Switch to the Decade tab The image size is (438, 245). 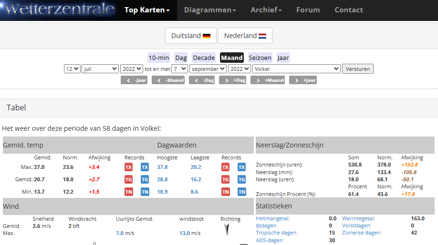pyautogui.click(x=204, y=58)
